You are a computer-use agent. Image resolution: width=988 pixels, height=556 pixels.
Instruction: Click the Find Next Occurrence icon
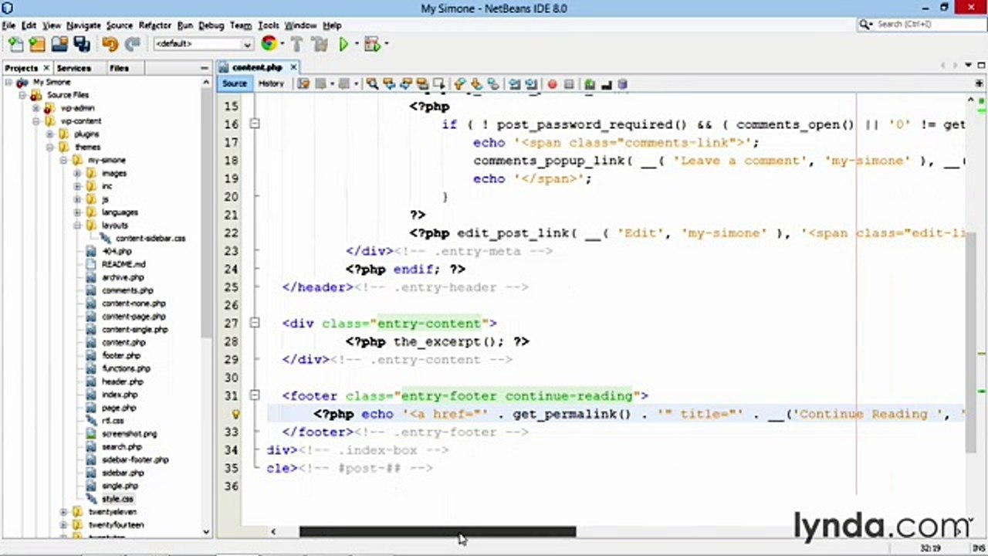[405, 83]
